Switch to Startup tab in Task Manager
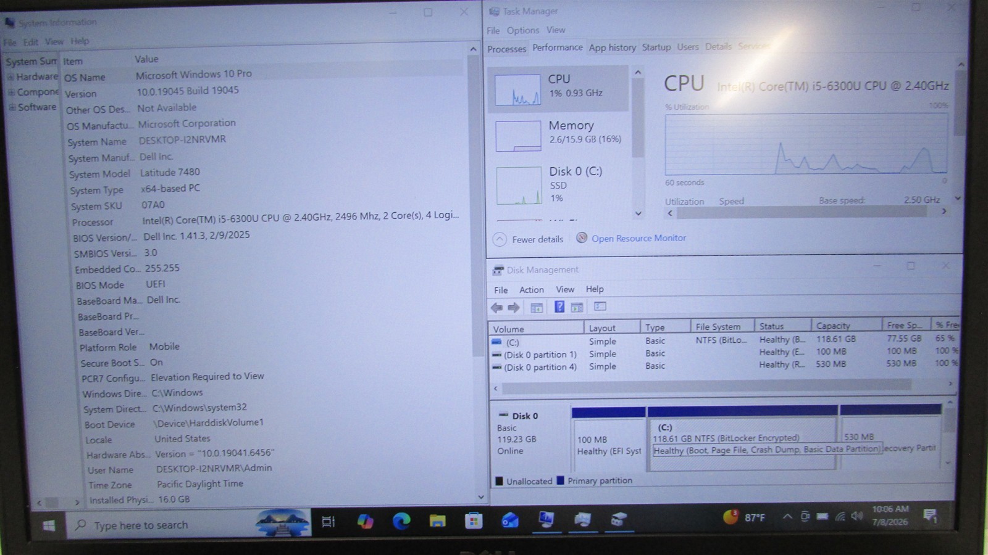The width and height of the screenshot is (988, 555). pos(656,47)
